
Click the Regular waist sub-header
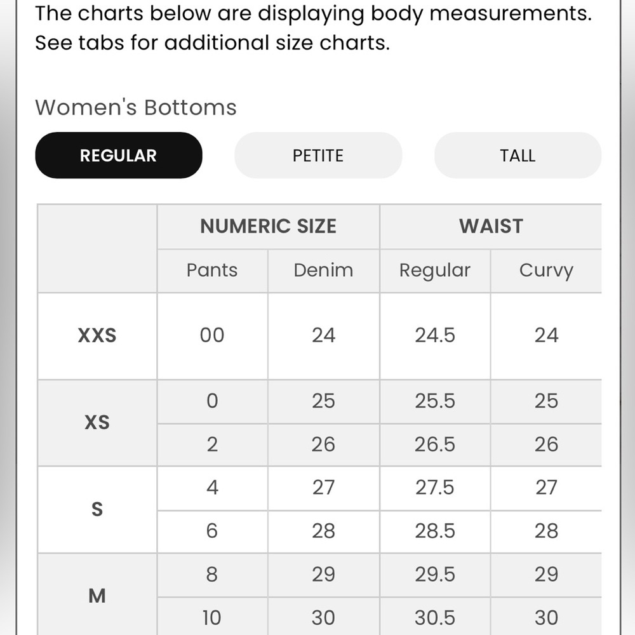[x=435, y=270]
